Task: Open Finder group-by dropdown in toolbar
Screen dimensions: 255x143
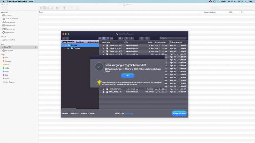Action: pos(58,8)
